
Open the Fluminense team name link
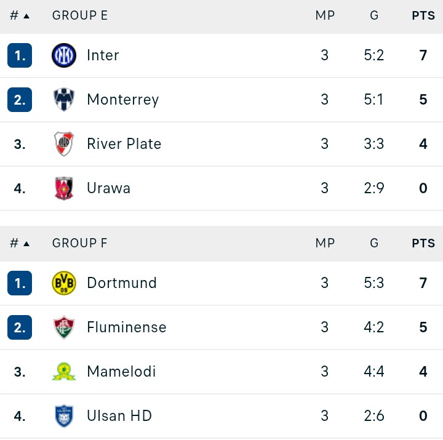(127, 327)
